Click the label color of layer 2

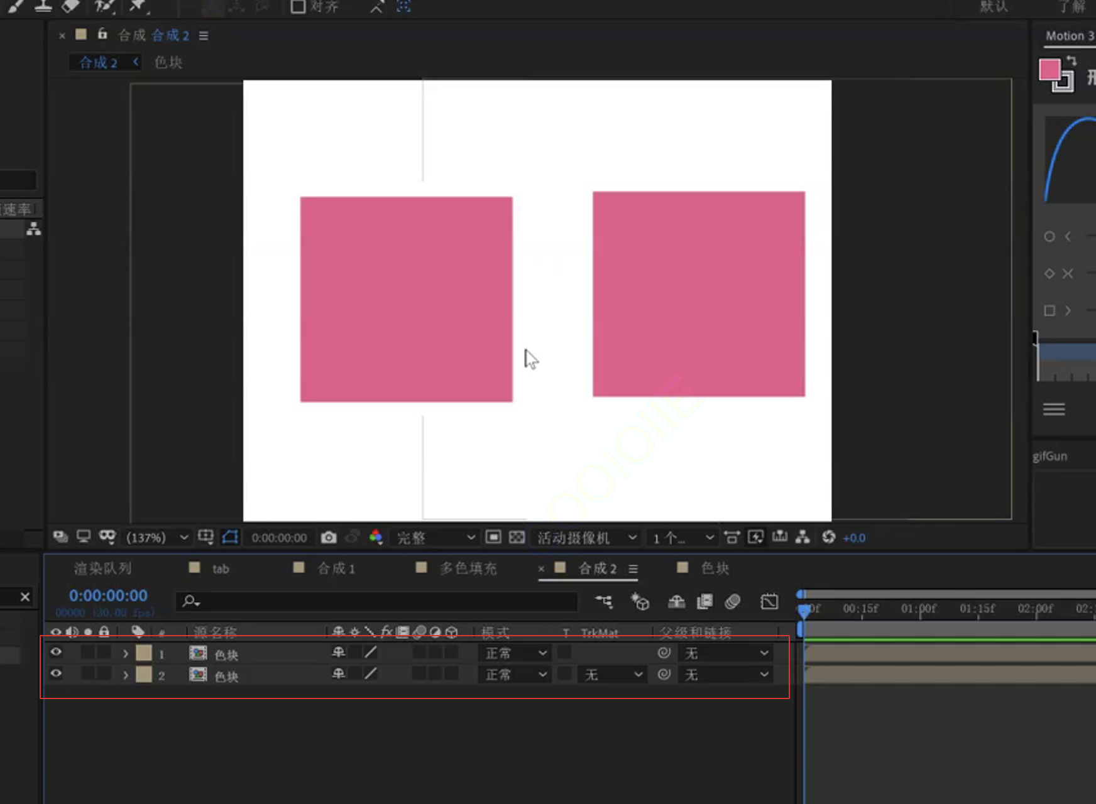(144, 675)
